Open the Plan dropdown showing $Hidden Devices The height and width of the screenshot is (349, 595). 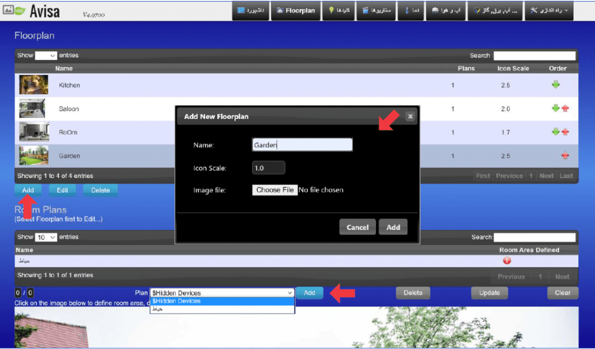tap(222, 292)
